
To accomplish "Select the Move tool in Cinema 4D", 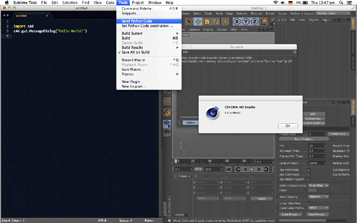I will coord(198,21).
